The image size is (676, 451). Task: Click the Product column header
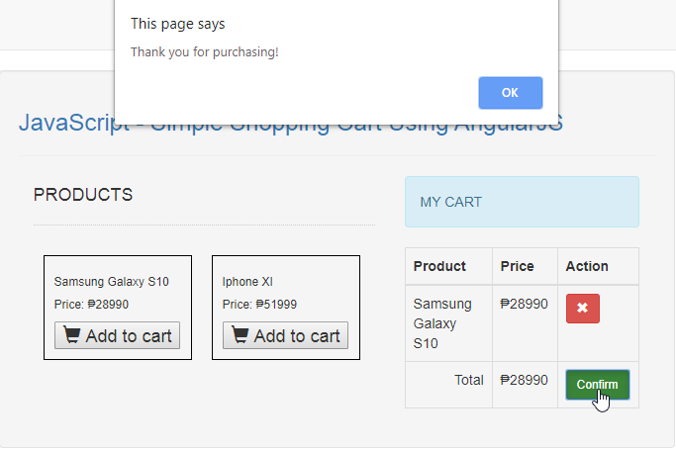click(439, 266)
